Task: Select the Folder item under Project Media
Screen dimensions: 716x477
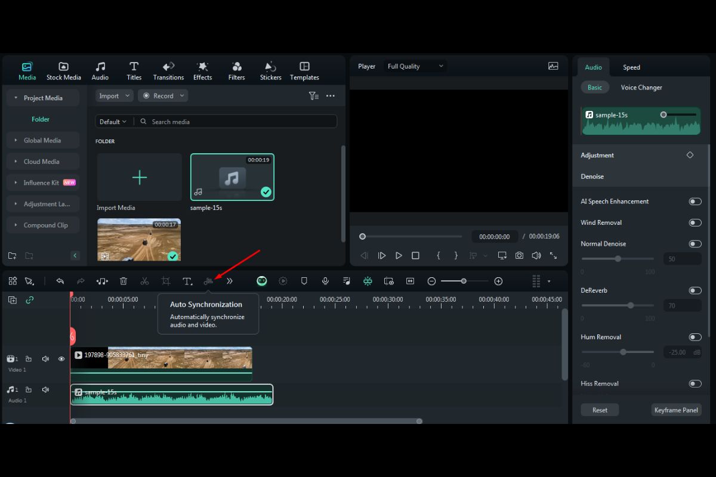Action: click(x=41, y=119)
